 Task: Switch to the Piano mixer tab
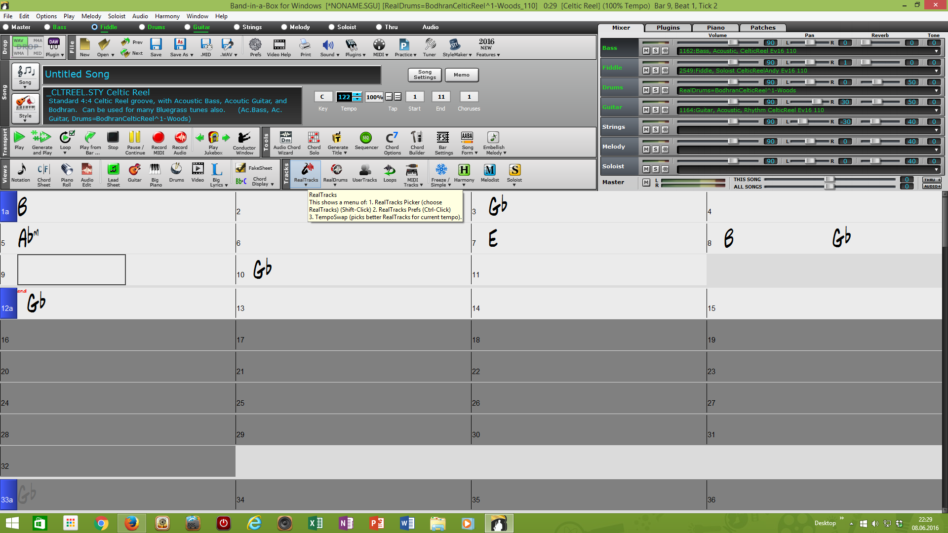click(x=715, y=28)
